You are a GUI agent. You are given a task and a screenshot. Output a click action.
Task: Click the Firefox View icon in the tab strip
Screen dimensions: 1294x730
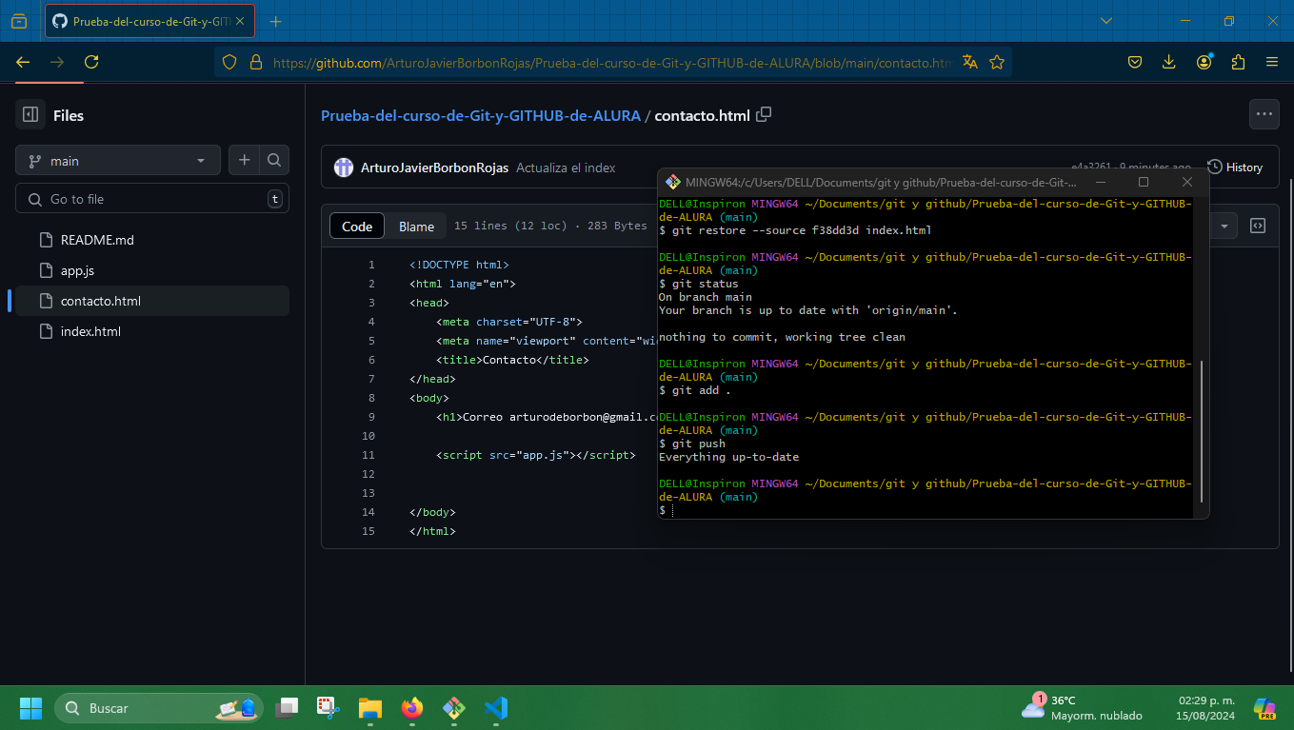coord(20,21)
